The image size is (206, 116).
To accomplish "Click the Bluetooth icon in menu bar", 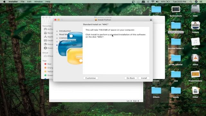I will coord(148,2).
